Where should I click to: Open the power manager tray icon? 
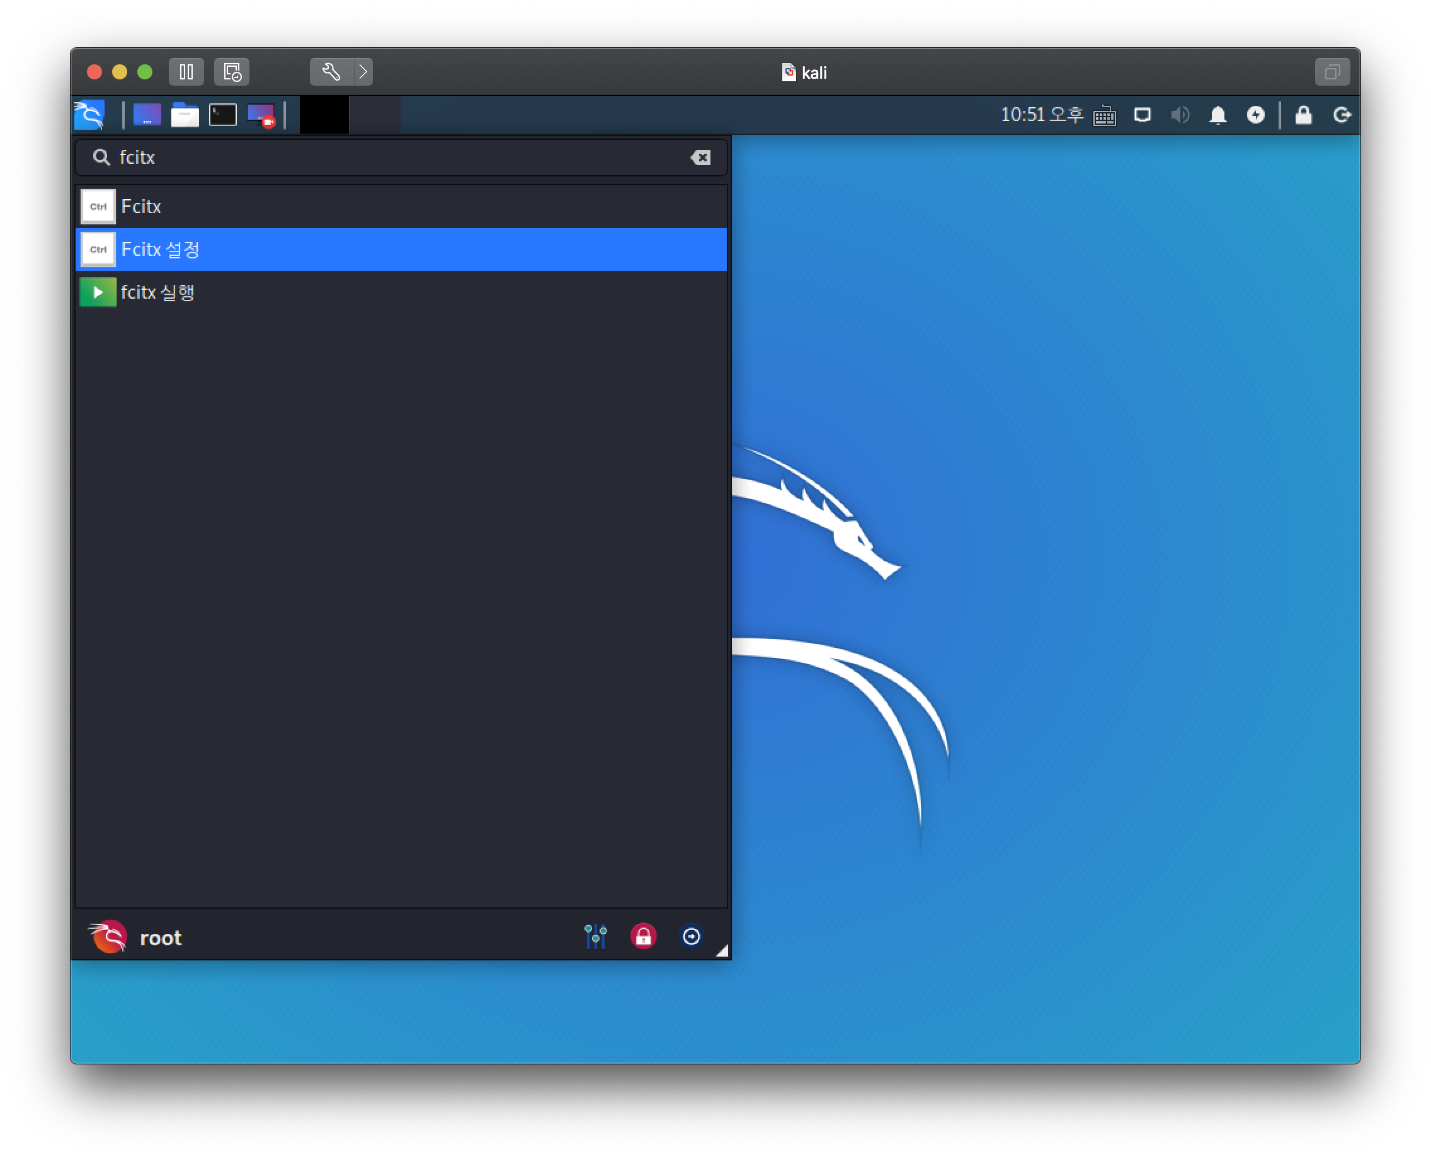1256,115
